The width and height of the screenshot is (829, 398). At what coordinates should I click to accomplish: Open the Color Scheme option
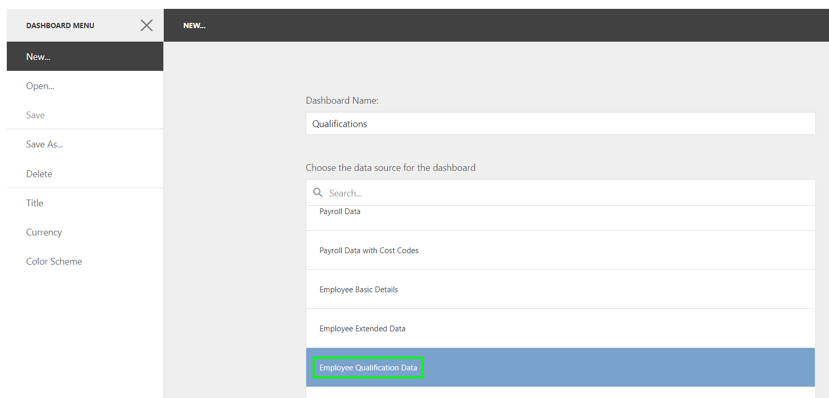click(85, 261)
